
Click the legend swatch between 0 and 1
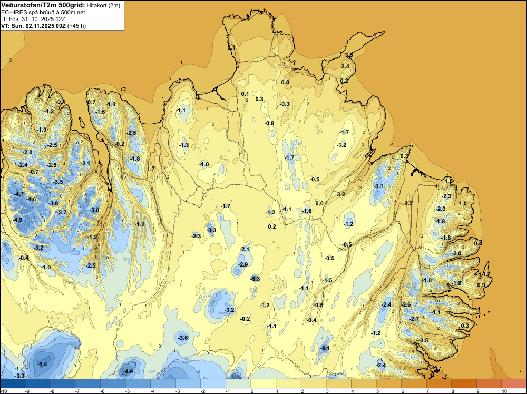coord(263,383)
